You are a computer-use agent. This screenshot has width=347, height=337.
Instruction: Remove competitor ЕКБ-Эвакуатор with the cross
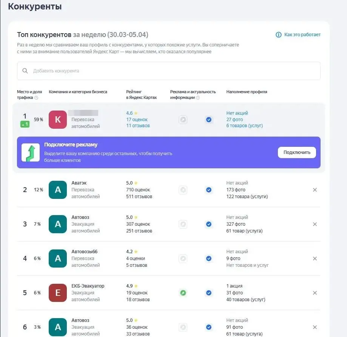pyautogui.click(x=315, y=293)
